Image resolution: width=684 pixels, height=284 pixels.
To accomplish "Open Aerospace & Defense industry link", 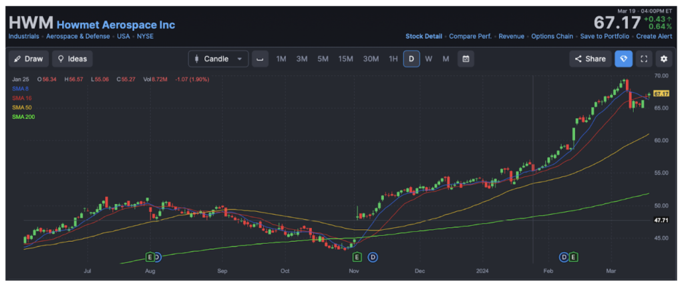I will 78,36.
